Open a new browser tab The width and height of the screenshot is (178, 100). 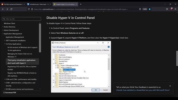coord(81,4)
